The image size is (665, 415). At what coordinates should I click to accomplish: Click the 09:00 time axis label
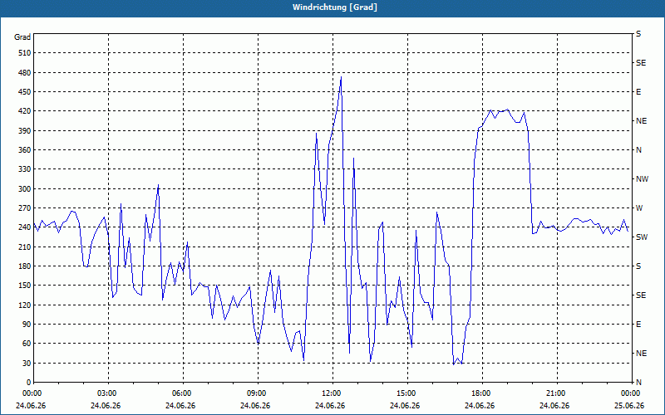pos(258,393)
